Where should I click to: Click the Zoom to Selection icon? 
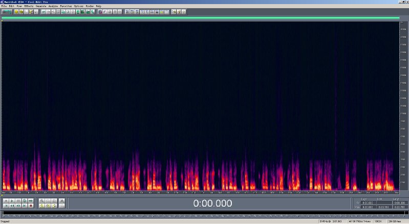pos(42,206)
